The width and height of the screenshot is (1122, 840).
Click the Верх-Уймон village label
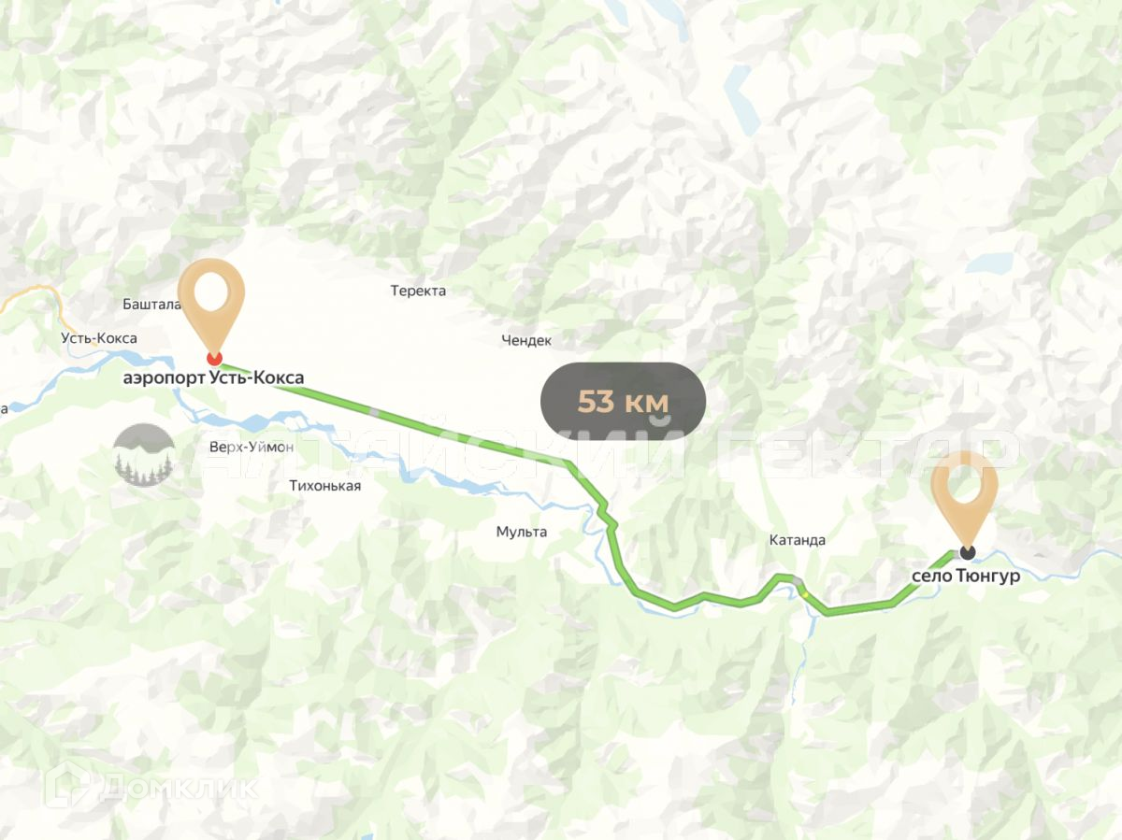tap(252, 448)
